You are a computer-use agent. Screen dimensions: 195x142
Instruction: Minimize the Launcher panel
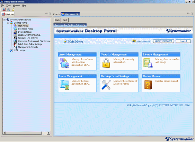46,13
